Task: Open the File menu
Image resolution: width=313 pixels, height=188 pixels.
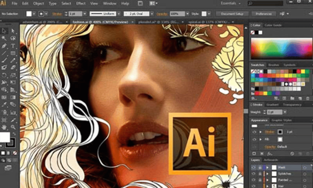Action: point(14,3)
